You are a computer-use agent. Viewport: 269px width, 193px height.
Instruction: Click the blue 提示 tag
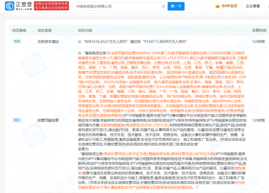18,120
